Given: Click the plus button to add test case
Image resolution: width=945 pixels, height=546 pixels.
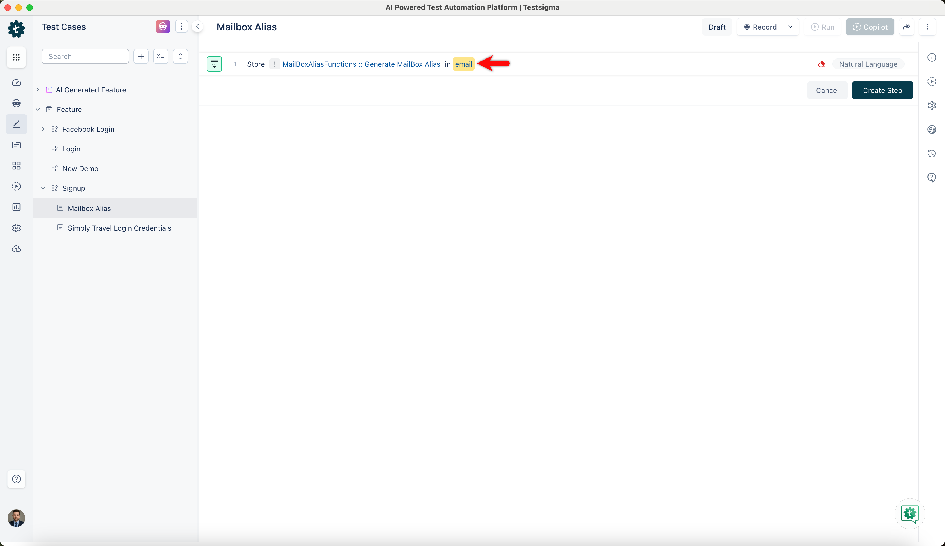Looking at the screenshot, I should 141,56.
